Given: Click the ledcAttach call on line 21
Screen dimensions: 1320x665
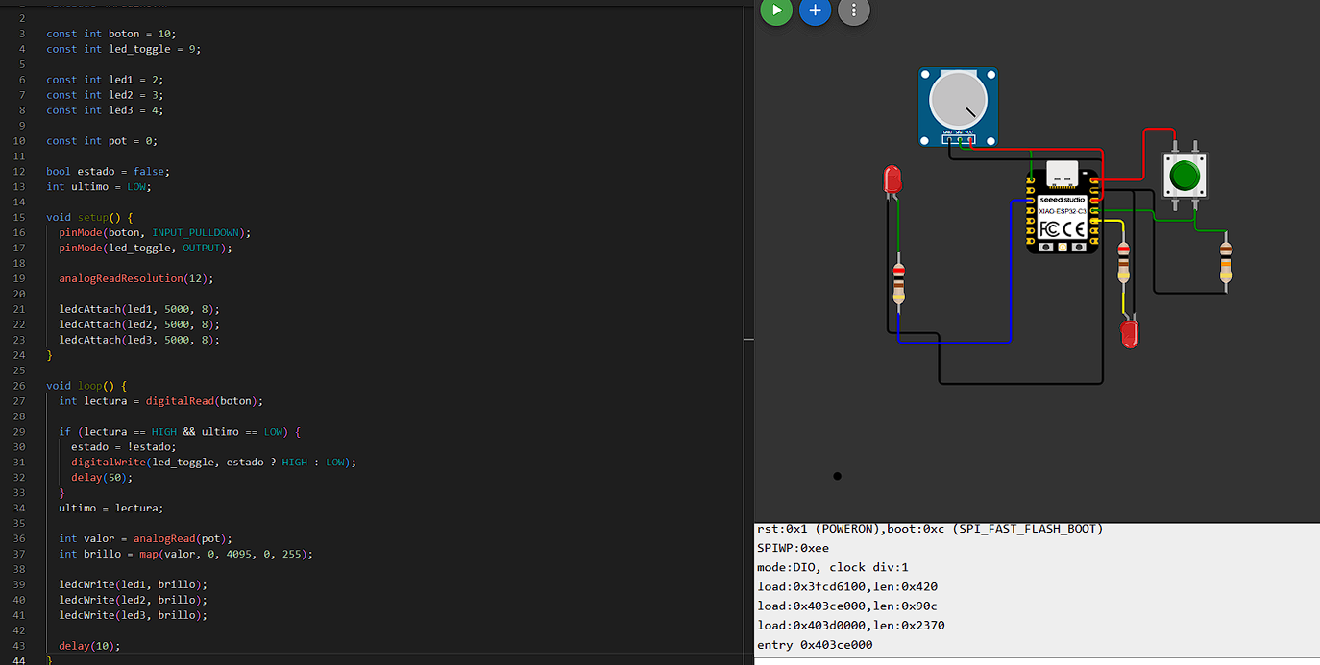Looking at the screenshot, I should coord(125,309).
